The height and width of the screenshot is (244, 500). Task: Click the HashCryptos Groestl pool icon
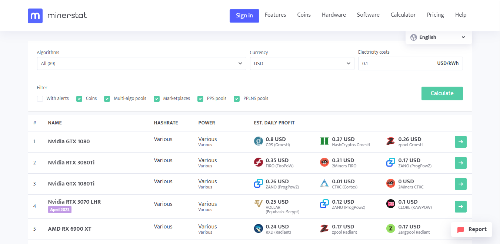(324, 141)
